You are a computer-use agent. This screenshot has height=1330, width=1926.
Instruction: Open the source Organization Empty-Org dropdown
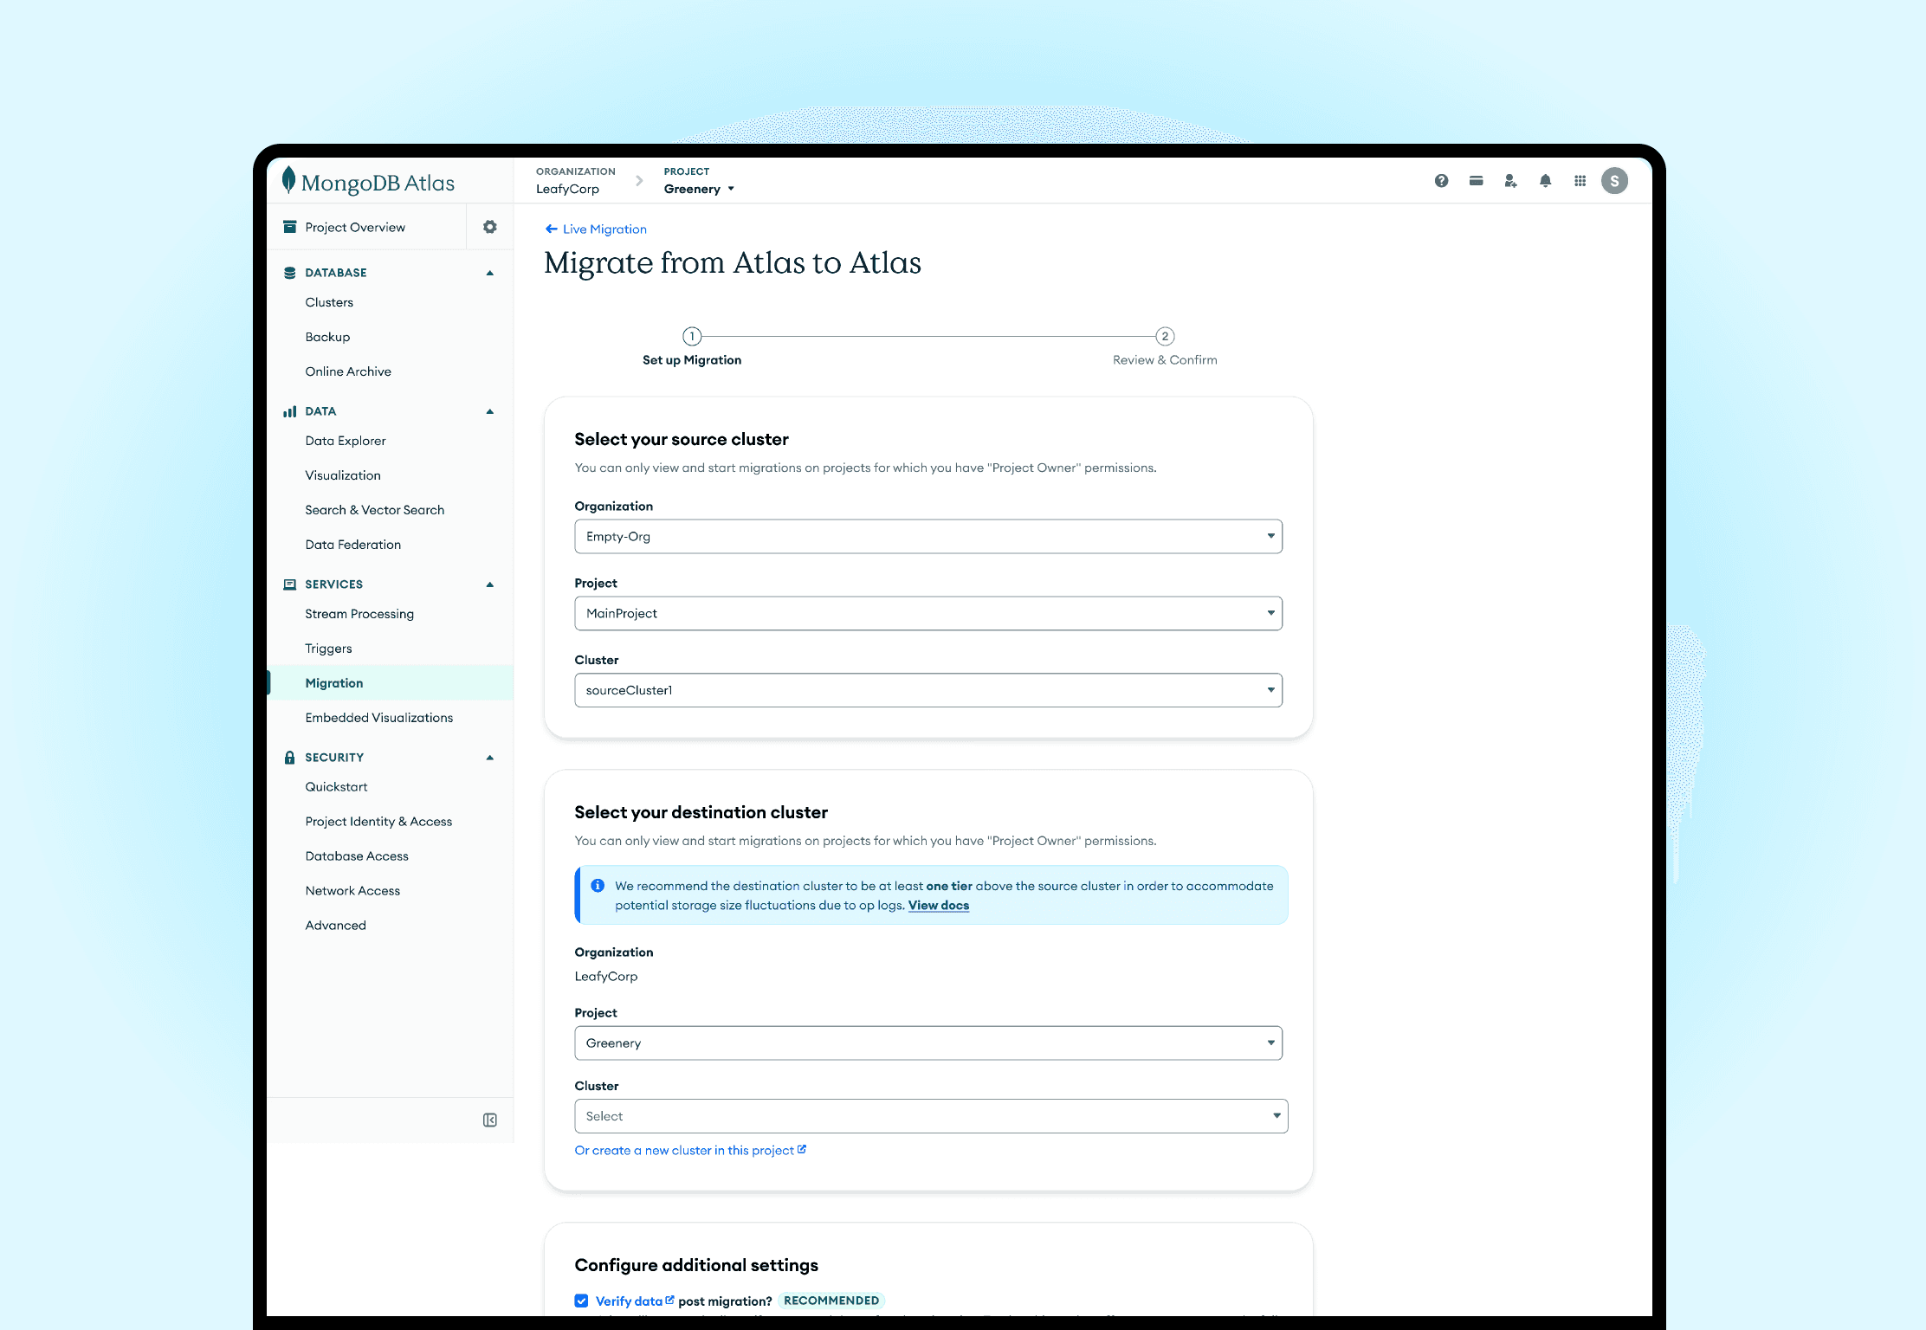click(x=927, y=537)
